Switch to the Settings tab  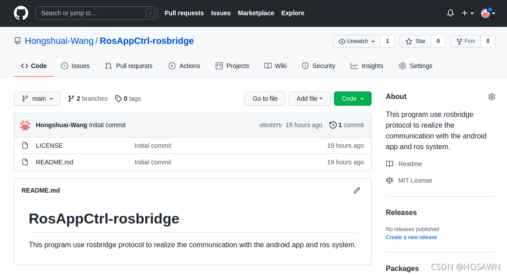[x=416, y=66]
